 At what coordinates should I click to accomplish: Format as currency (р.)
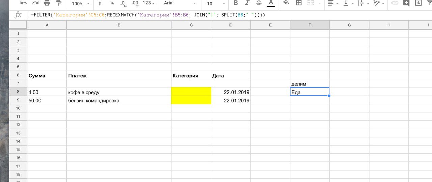pos(101,3)
